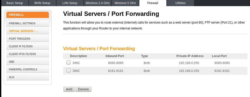Image resolution: width=250 pixels, height=97 pixels.
Task: Go to the LAN Setup tab
Action: click(70, 3)
